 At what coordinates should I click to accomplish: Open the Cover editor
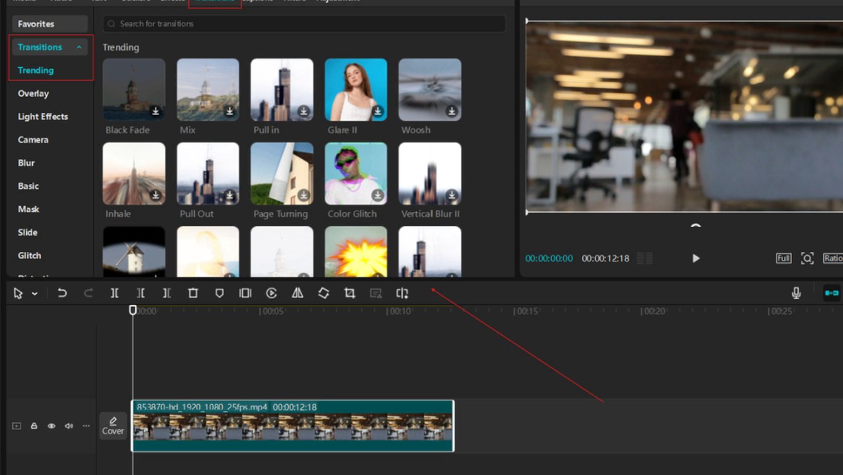(x=113, y=426)
